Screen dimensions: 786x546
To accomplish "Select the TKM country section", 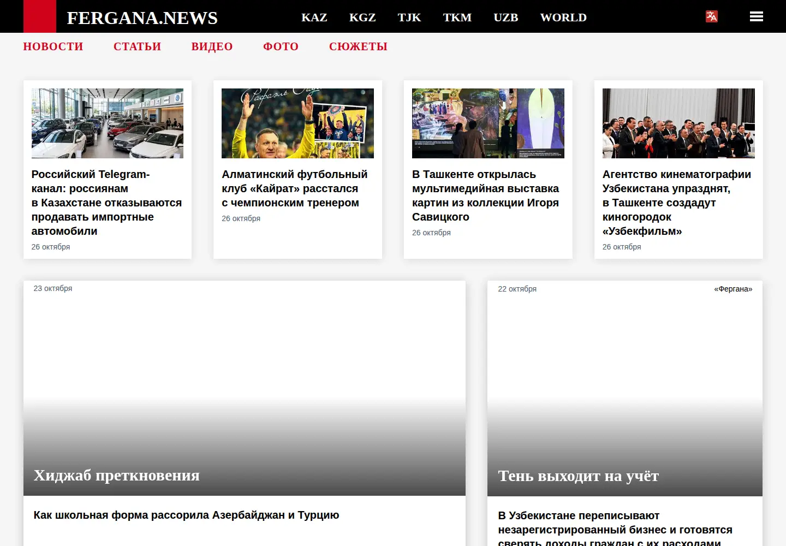I will [457, 17].
